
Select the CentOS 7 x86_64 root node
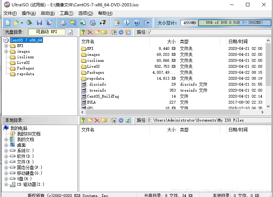(x=26, y=40)
